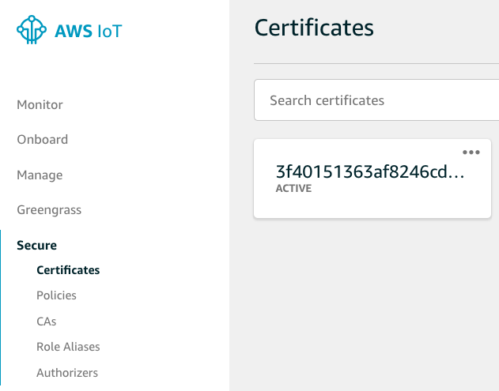Select Certificates in the sidebar
499x391 pixels.
pos(68,270)
